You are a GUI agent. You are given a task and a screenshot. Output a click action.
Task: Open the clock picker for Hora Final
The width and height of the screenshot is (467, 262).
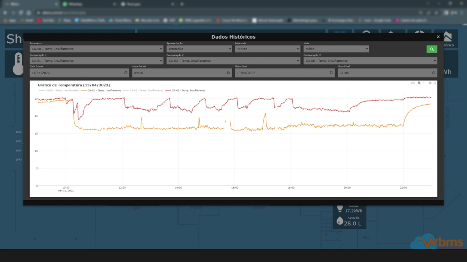click(434, 73)
